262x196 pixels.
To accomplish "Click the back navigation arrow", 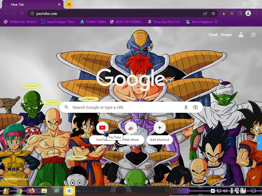I will point(6,13).
